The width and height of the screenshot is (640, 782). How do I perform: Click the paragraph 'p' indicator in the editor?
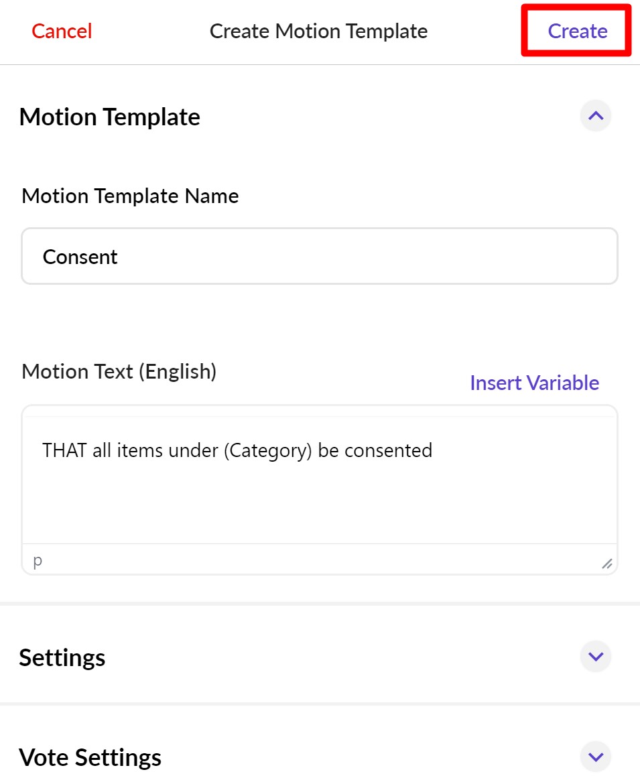pyautogui.click(x=37, y=561)
